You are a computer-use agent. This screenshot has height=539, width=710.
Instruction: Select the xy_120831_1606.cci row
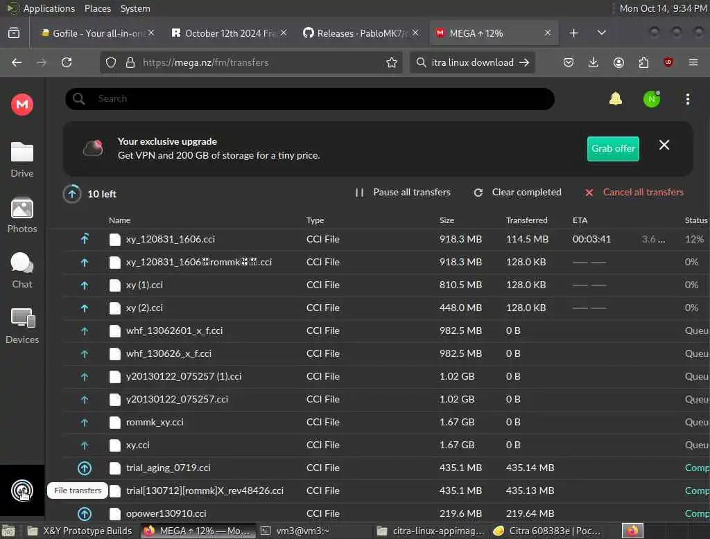(x=385, y=239)
